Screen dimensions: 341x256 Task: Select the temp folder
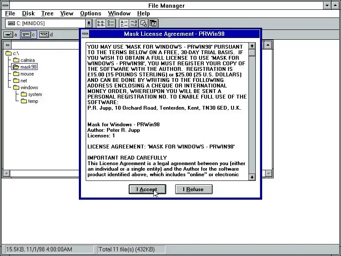[x=29, y=101]
